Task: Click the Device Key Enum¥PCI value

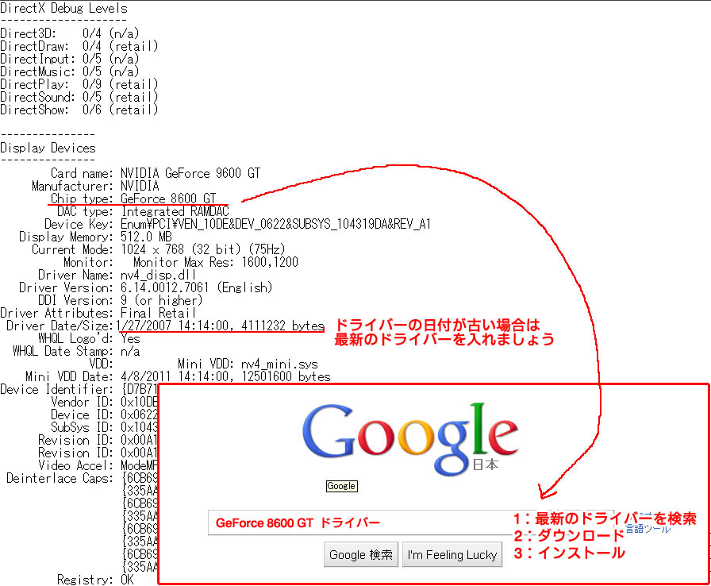Action: (x=275, y=224)
